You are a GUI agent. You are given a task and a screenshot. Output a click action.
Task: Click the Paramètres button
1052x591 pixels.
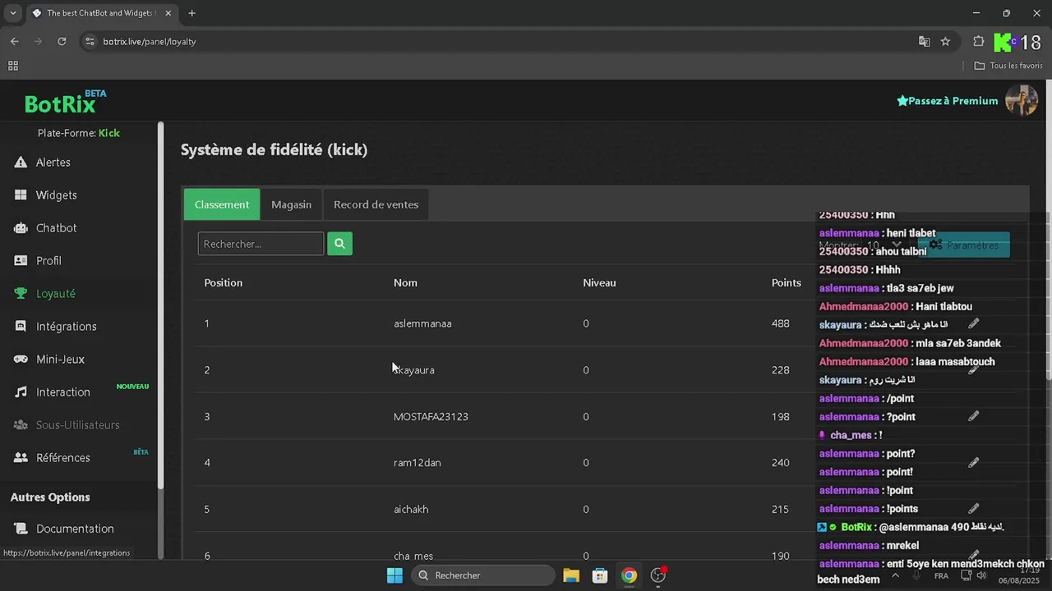click(963, 245)
